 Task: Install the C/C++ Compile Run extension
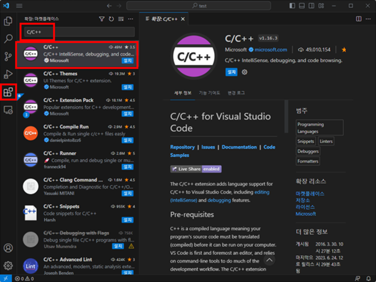tap(127, 140)
